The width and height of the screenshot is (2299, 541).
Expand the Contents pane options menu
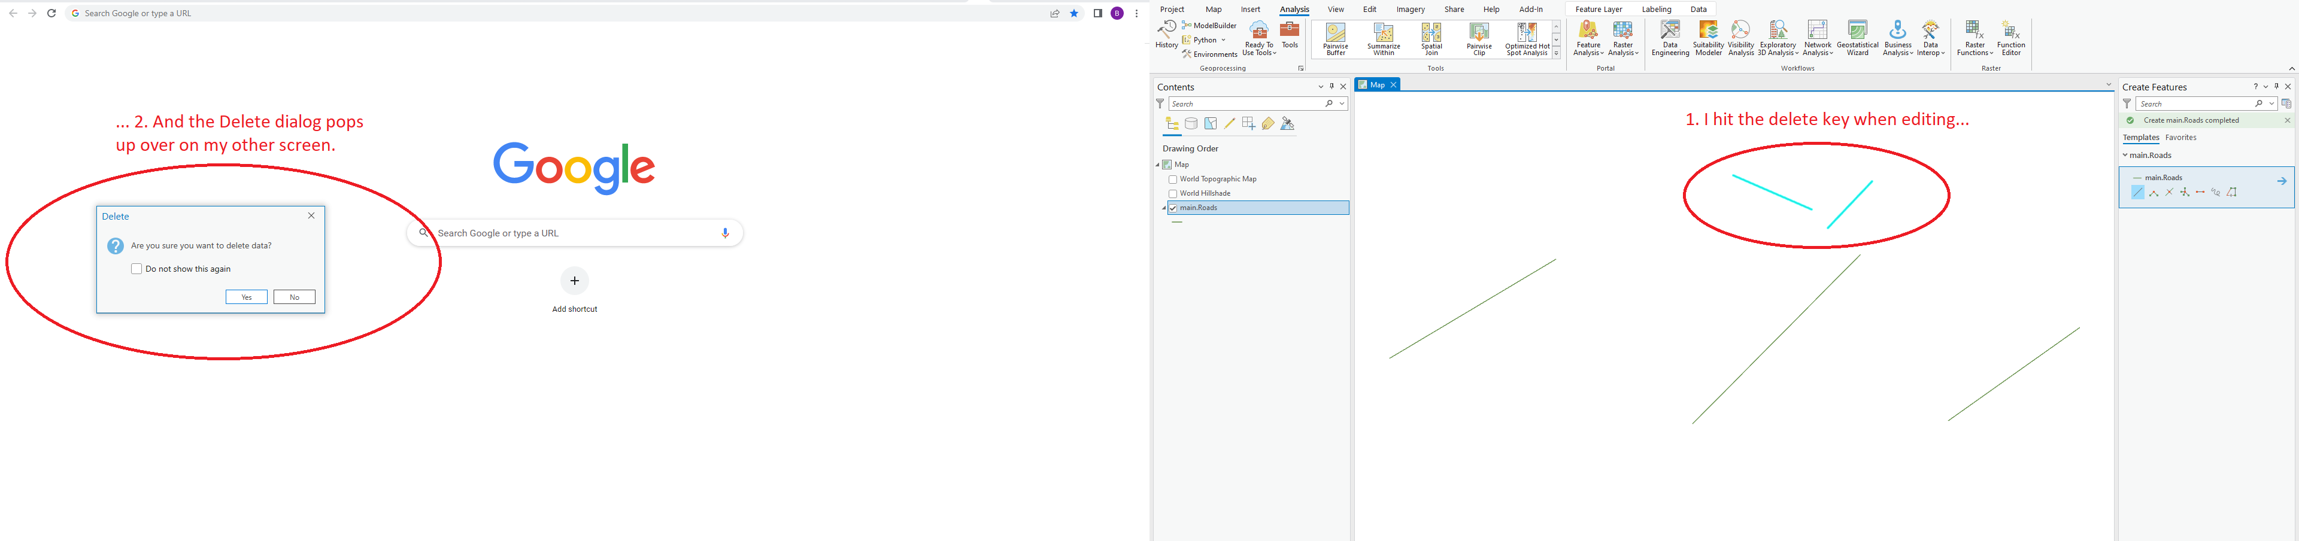pos(1321,87)
